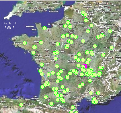The width and height of the screenshot is (121, 113).
Task: Click the latitude readout 42.37 °N
Action: [x=10, y=23]
